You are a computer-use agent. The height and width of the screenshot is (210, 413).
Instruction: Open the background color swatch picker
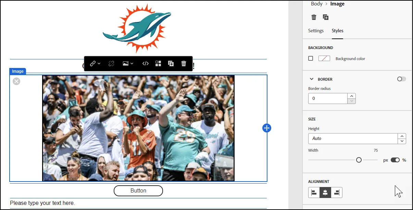click(324, 59)
